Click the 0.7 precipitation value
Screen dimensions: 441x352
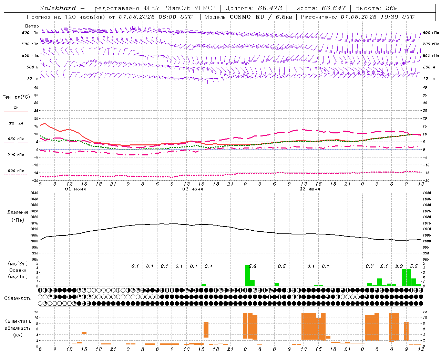click(x=370, y=266)
